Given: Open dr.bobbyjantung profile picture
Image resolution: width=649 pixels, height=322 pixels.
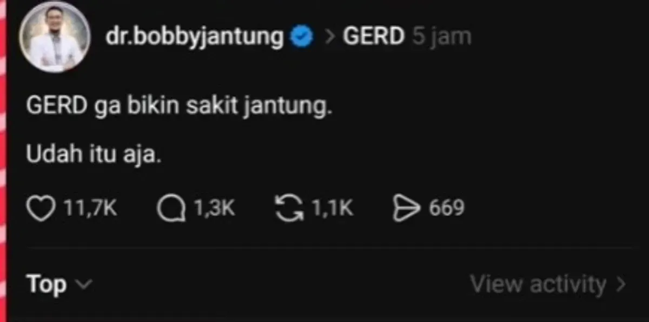Looking at the screenshot, I should (54, 37).
